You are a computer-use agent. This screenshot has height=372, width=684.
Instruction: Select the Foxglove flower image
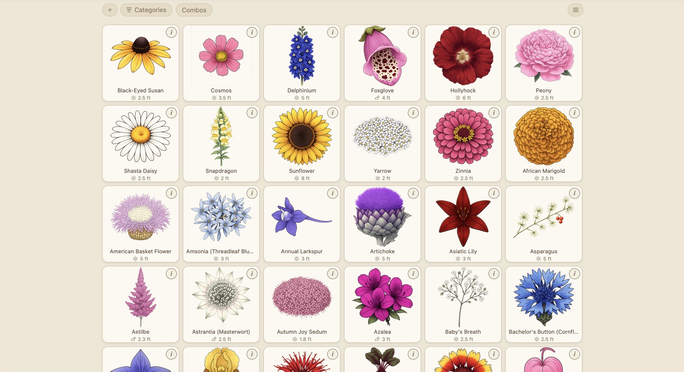pyautogui.click(x=382, y=56)
